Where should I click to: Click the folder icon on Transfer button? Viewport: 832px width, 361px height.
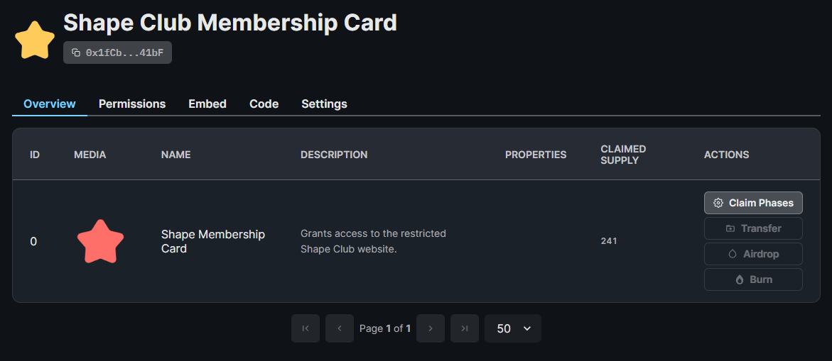click(x=730, y=228)
